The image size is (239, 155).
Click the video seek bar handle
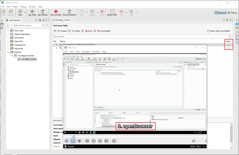click(x=74, y=136)
